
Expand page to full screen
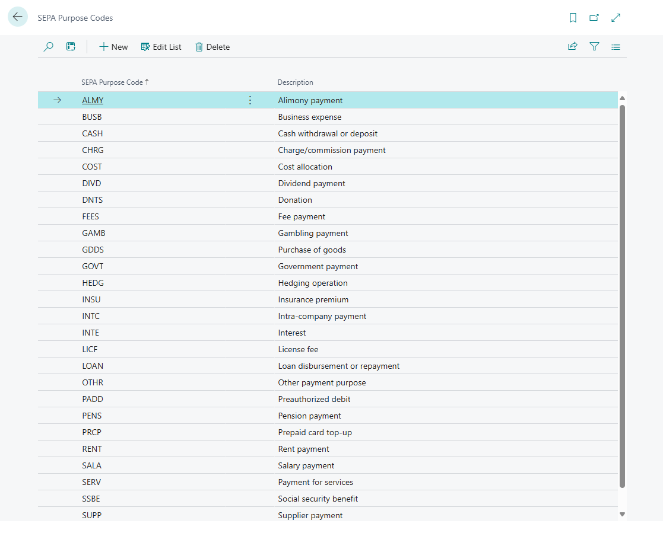point(616,18)
